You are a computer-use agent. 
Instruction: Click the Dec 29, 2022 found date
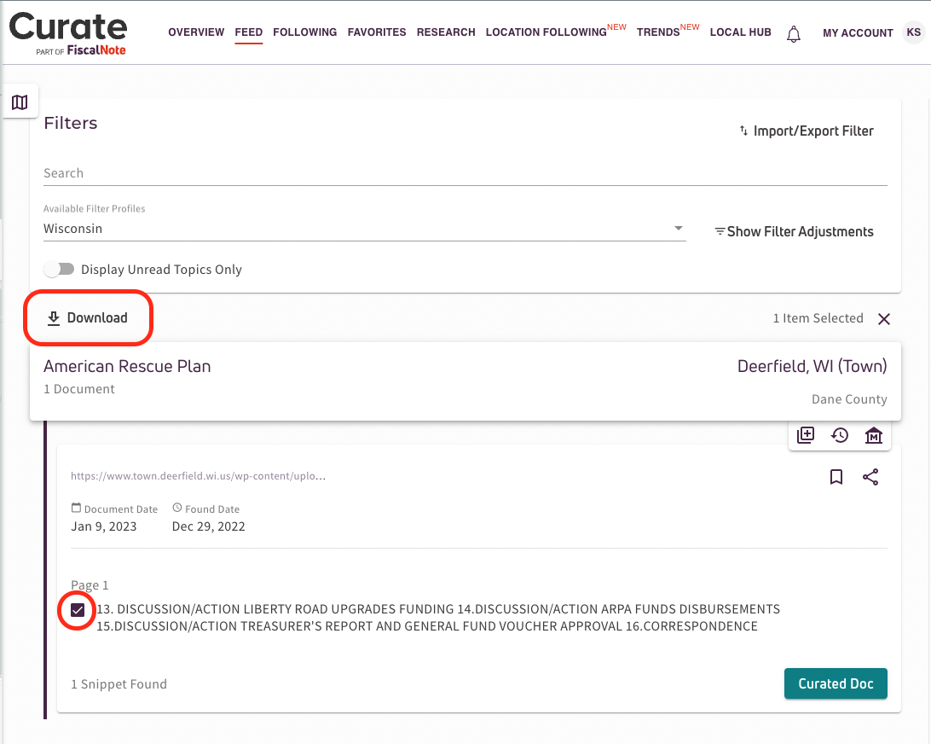pos(208,526)
